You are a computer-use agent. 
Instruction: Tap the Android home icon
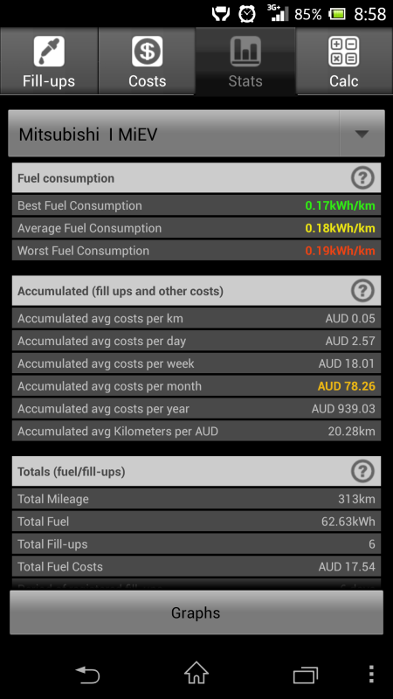196,673
